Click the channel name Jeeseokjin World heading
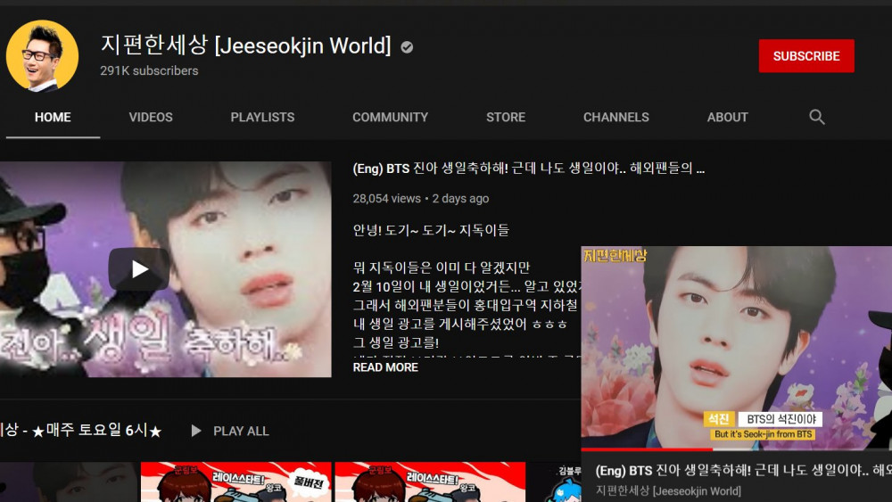The width and height of the screenshot is (892, 502). [246, 45]
